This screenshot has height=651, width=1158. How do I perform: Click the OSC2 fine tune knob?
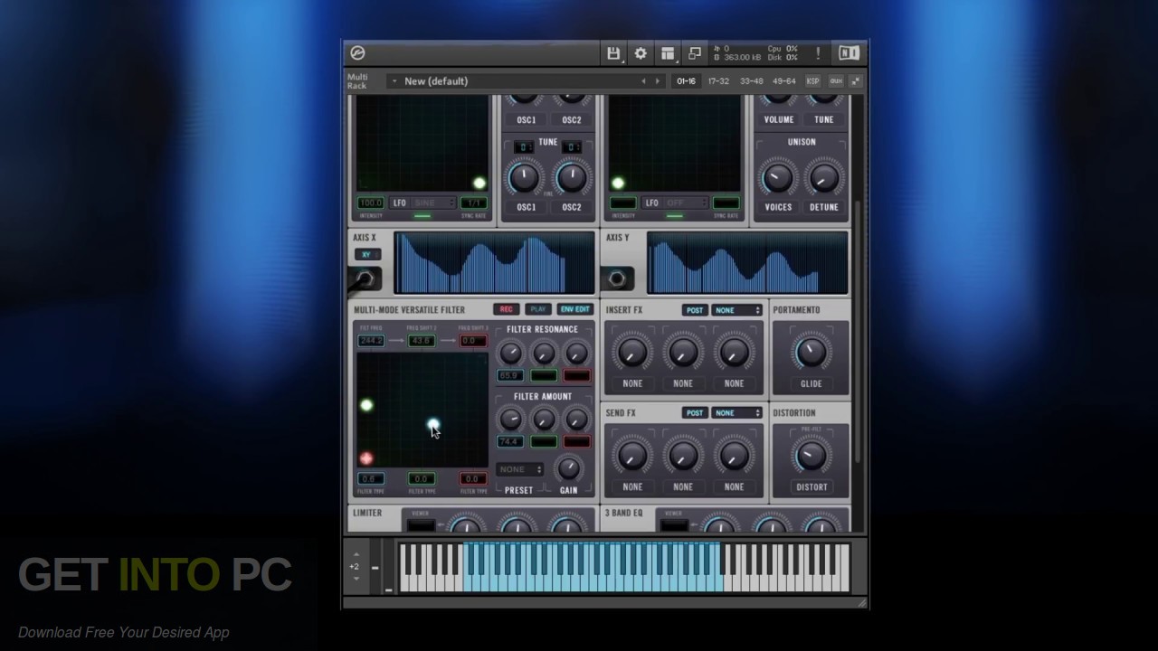571,177
